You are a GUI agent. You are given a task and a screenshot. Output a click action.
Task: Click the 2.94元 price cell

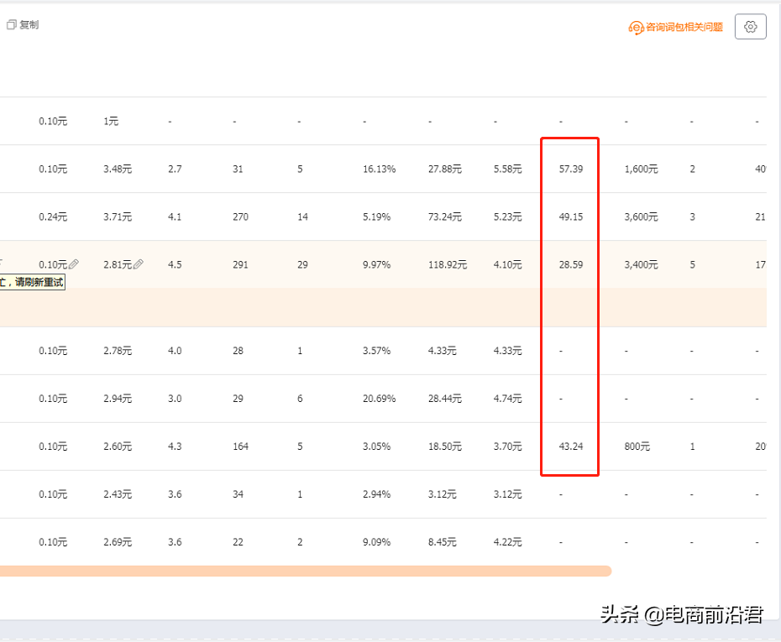pyautogui.click(x=118, y=399)
